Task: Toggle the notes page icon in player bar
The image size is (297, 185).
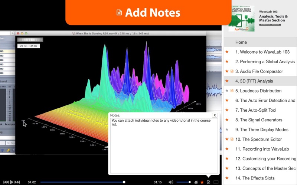Action: pyautogui.click(x=209, y=182)
